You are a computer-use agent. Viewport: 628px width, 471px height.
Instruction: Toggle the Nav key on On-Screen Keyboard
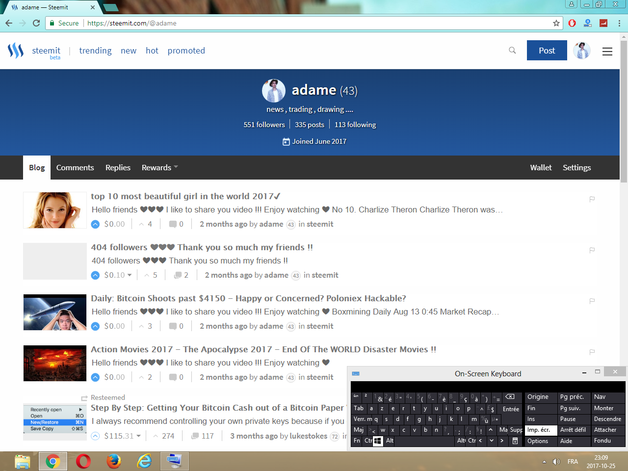pyautogui.click(x=608, y=397)
